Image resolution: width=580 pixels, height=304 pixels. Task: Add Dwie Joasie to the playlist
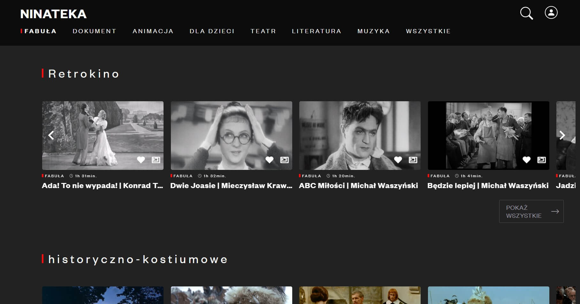coord(285,160)
